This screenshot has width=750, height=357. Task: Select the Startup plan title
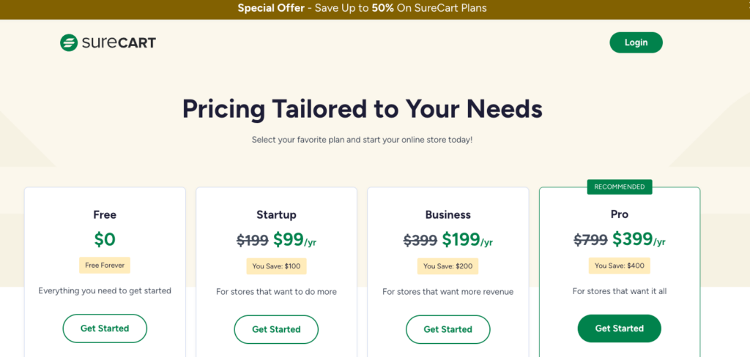click(x=276, y=215)
